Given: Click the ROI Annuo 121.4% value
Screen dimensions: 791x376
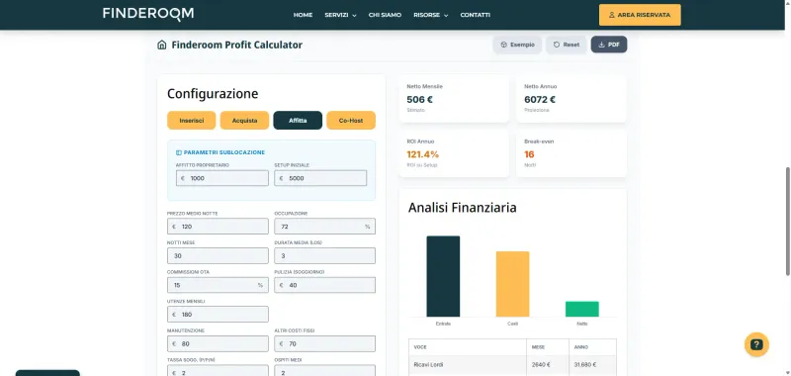Looking at the screenshot, I should [x=423, y=154].
